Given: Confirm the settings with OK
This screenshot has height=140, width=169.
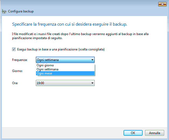Looking at the screenshot, I should [x=133, y=133].
